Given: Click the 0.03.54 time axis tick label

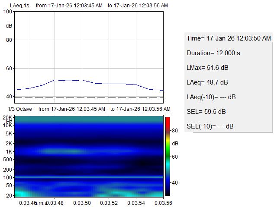Looking at the screenshot, I should tap(136, 203).
